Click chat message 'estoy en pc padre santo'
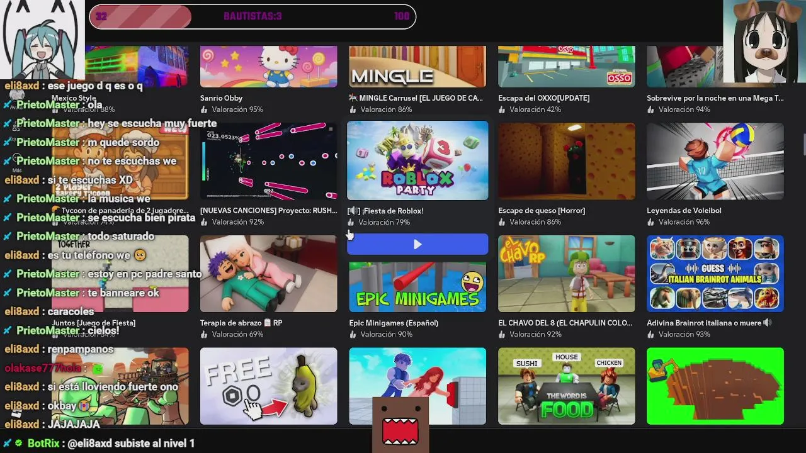 [x=145, y=274]
